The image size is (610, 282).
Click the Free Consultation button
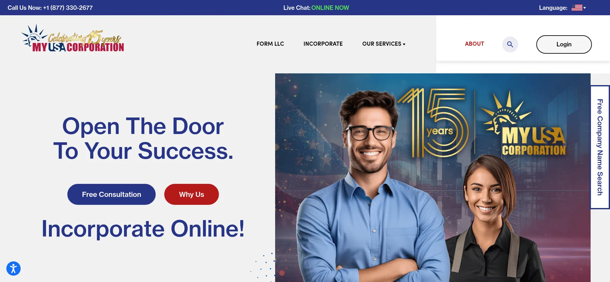pos(112,194)
